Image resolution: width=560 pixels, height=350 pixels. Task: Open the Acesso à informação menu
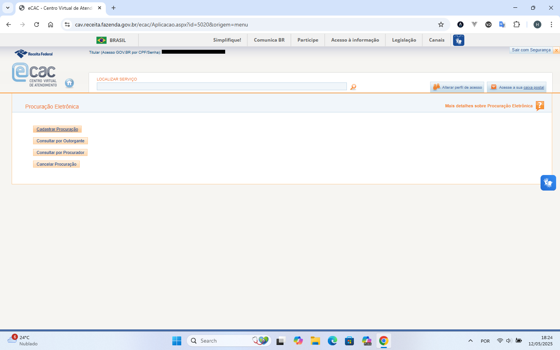click(355, 40)
